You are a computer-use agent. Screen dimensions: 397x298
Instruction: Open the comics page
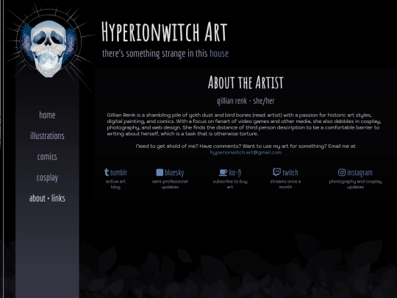pos(47,157)
